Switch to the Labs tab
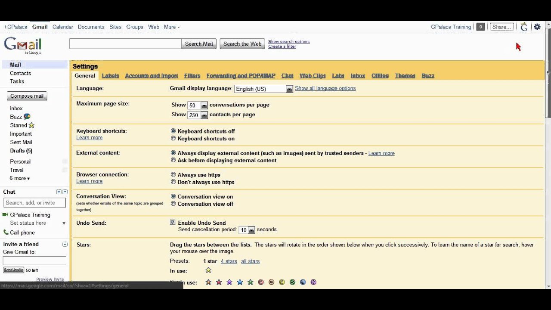 (338, 76)
